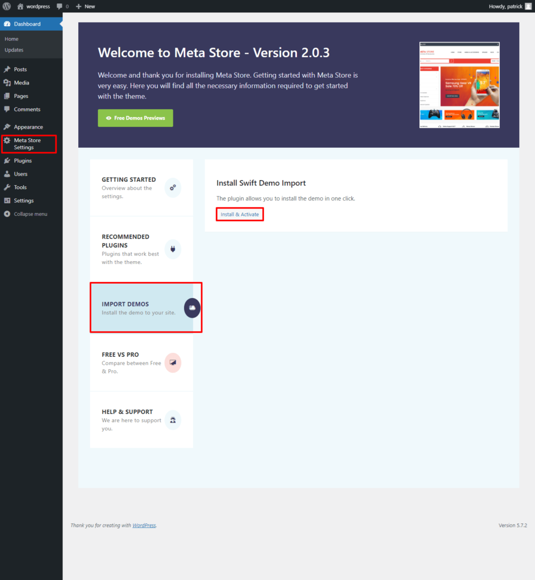Click the Tools wrench icon
This screenshot has height=580, width=535.
7,187
